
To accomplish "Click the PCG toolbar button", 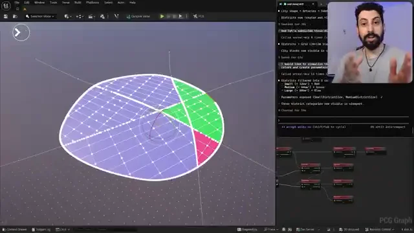I will [x=199, y=16].
